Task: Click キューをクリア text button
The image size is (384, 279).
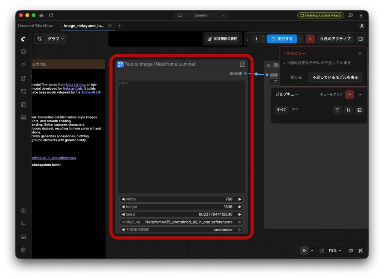Action: coord(331,94)
